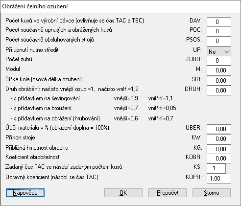Click the KW machine power field
The image size is (241, 206).
click(x=219, y=139)
